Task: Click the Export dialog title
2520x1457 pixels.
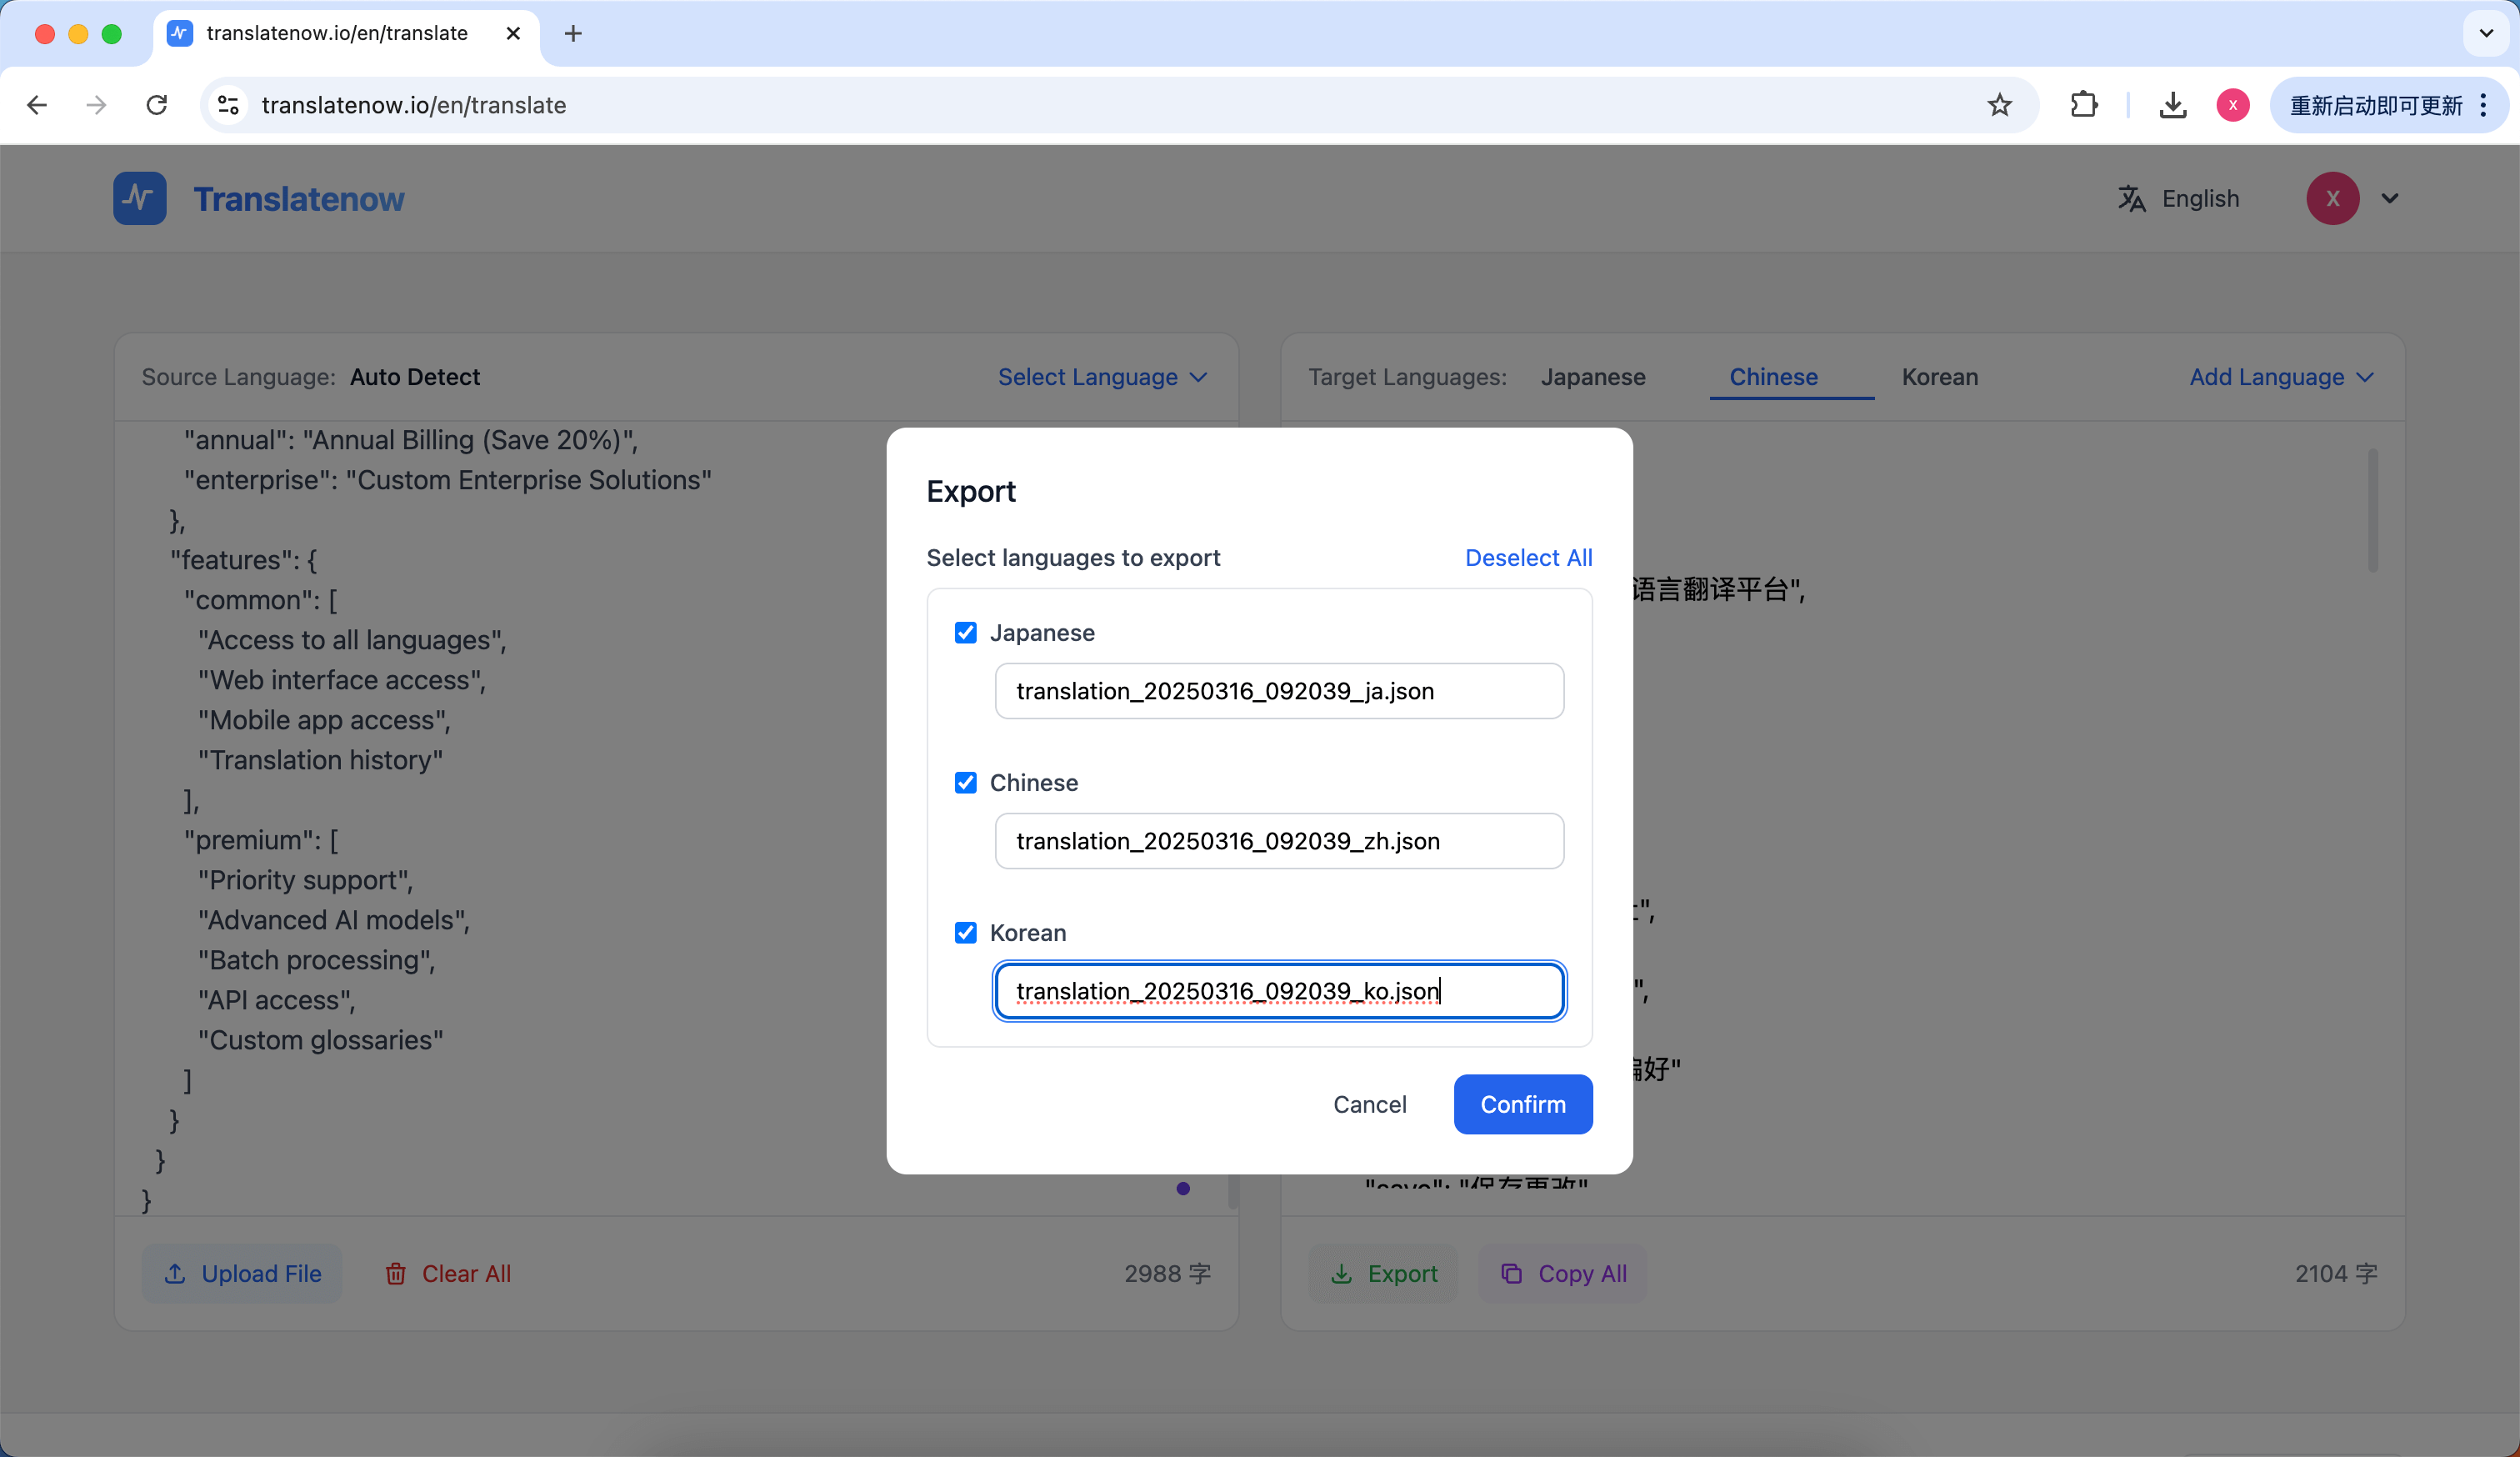Action: pos(970,491)
